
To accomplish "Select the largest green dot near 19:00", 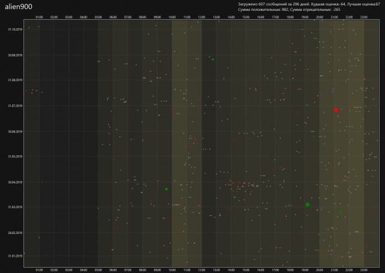I will pyautogui.click(x=307, y=205).
